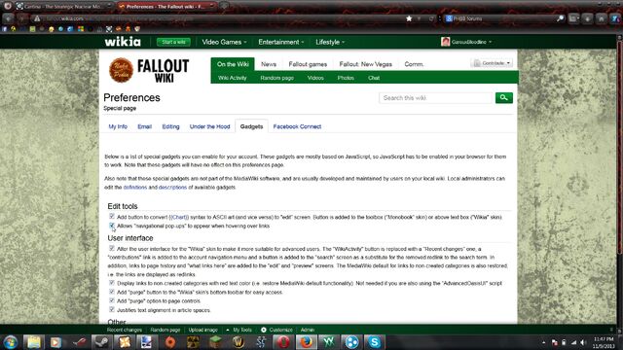This screenshot has width=623, height=350.
Task: Click the downloads arrow in Firefox toolbar
Action: 588,18
